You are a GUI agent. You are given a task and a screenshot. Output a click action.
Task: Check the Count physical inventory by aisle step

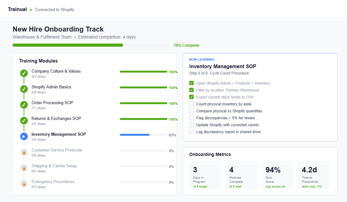click(191, 104)
